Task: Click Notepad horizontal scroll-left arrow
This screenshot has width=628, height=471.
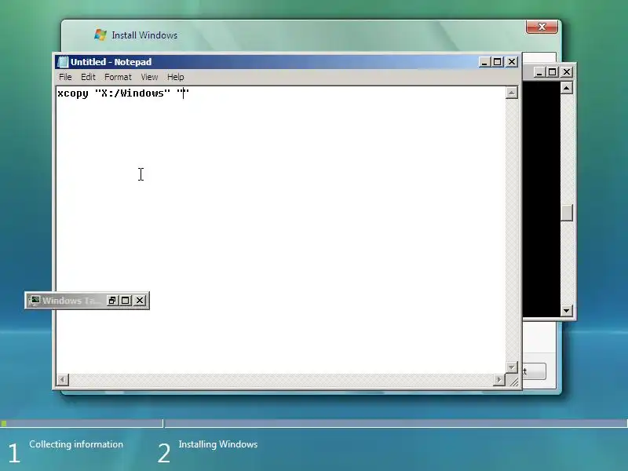Action: pos(63,379)
